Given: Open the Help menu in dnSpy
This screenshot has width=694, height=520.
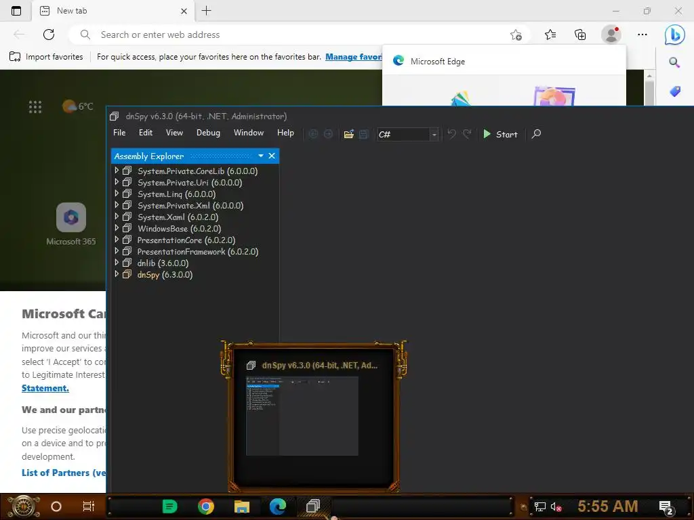Looking at the screenshot, I should pos(285,133).
